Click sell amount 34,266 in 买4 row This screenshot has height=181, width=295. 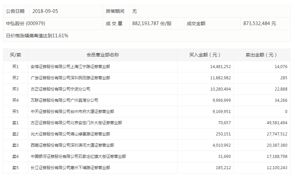(281, 100)
